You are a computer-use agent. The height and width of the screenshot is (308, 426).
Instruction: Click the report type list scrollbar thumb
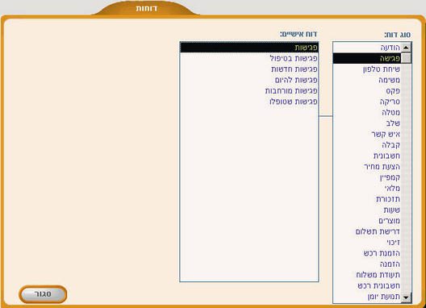(406, 58)
